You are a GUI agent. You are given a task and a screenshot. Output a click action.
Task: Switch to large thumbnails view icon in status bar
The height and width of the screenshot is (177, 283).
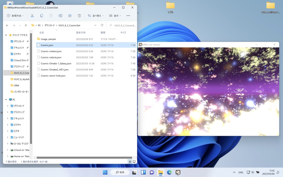pyautogui.click(x=134, y=162)
